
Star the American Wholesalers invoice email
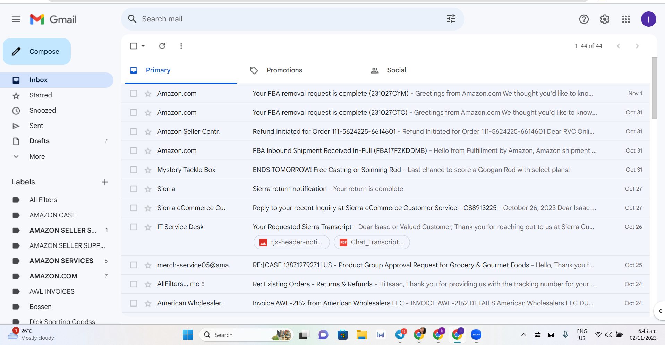(x=148, y=303)
